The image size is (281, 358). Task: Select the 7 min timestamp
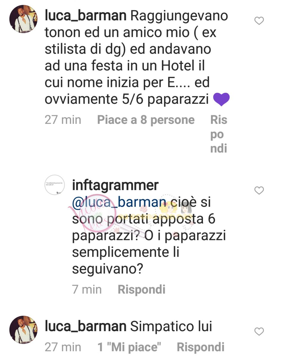[87, 289]
